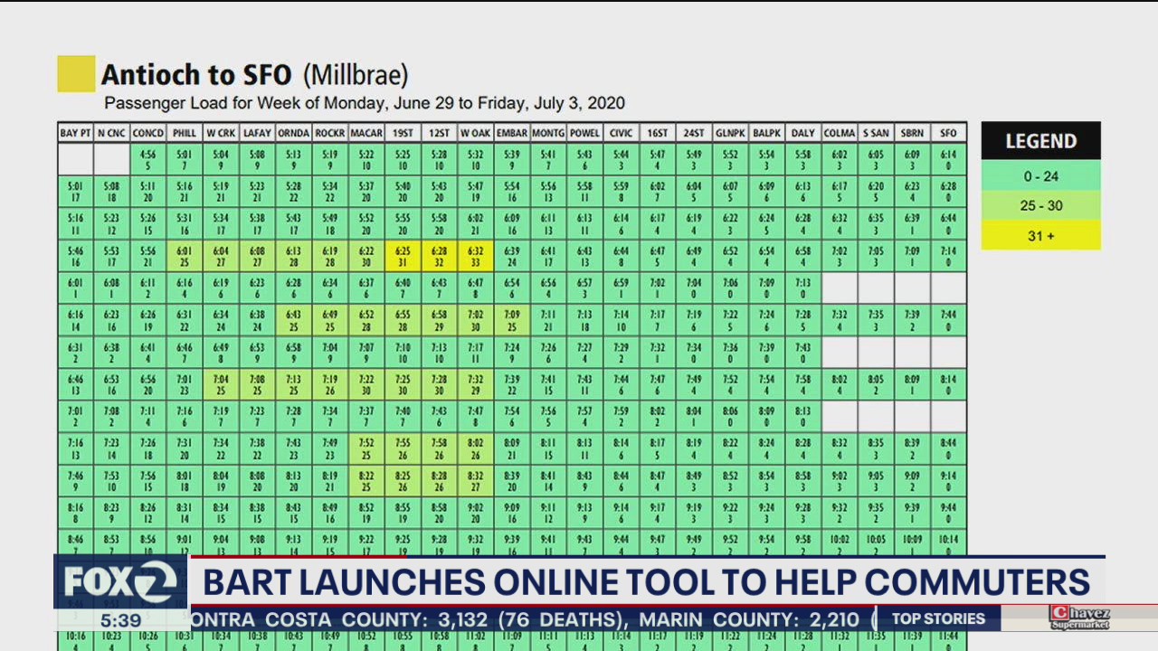
Task: Click the MONTG column header
Action: click(548, 133)
